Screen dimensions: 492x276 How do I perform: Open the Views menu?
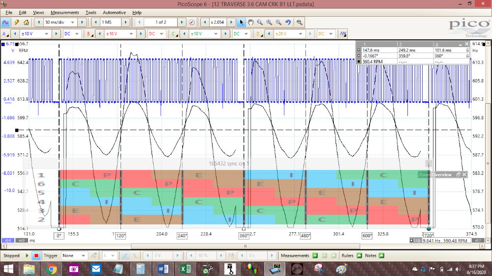point(38,13)
